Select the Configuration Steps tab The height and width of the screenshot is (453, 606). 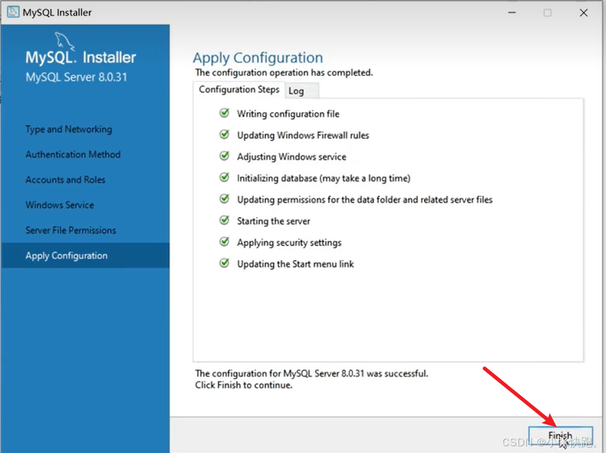pyautogui.click(x=239, y=89)
